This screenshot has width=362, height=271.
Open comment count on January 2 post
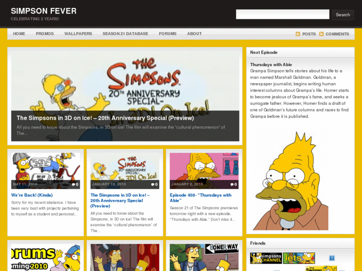234,184
